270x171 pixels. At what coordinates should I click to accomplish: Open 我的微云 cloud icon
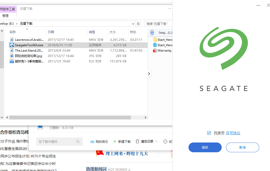tap(92, 142)
